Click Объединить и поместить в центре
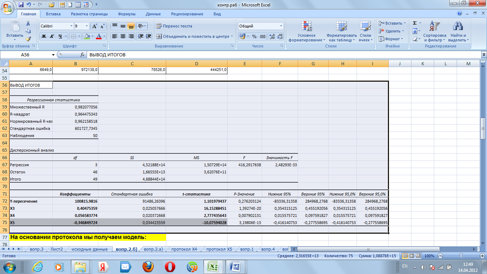487x274 pixels. click(194, 36)
